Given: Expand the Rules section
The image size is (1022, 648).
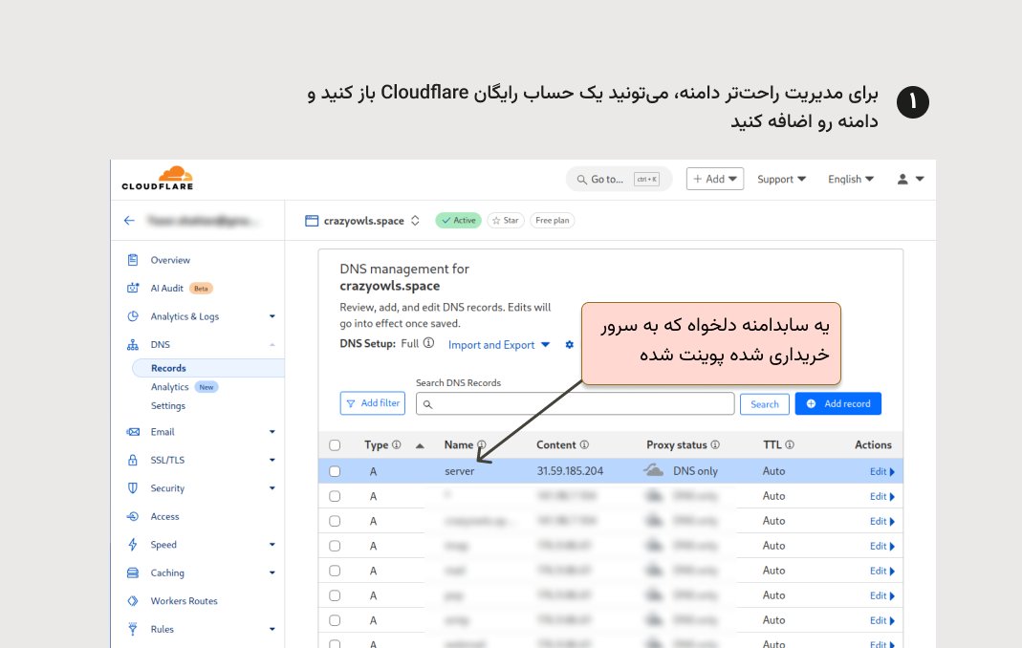Looking at the screenshot, I should point(272,629).
